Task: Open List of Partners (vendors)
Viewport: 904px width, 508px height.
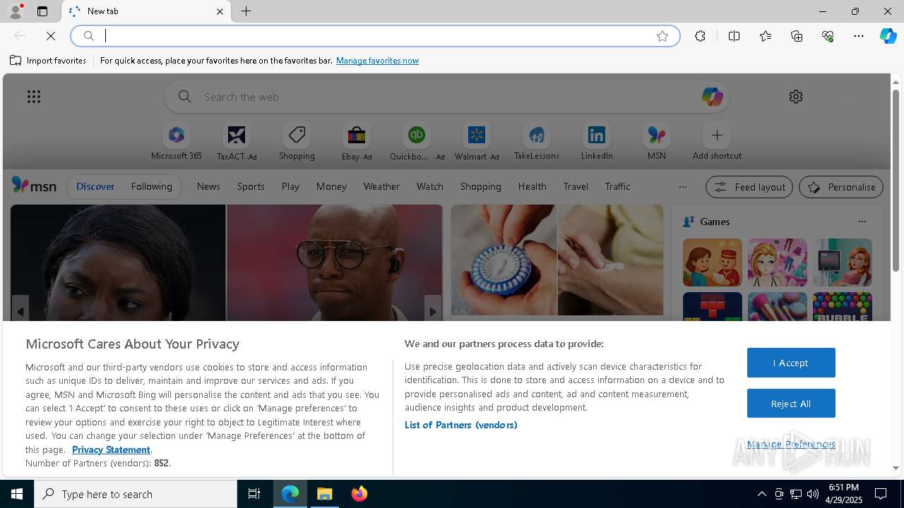Action: (x=461, y=425)
